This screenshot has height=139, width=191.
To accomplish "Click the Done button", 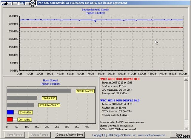I will tap(179, 135).
